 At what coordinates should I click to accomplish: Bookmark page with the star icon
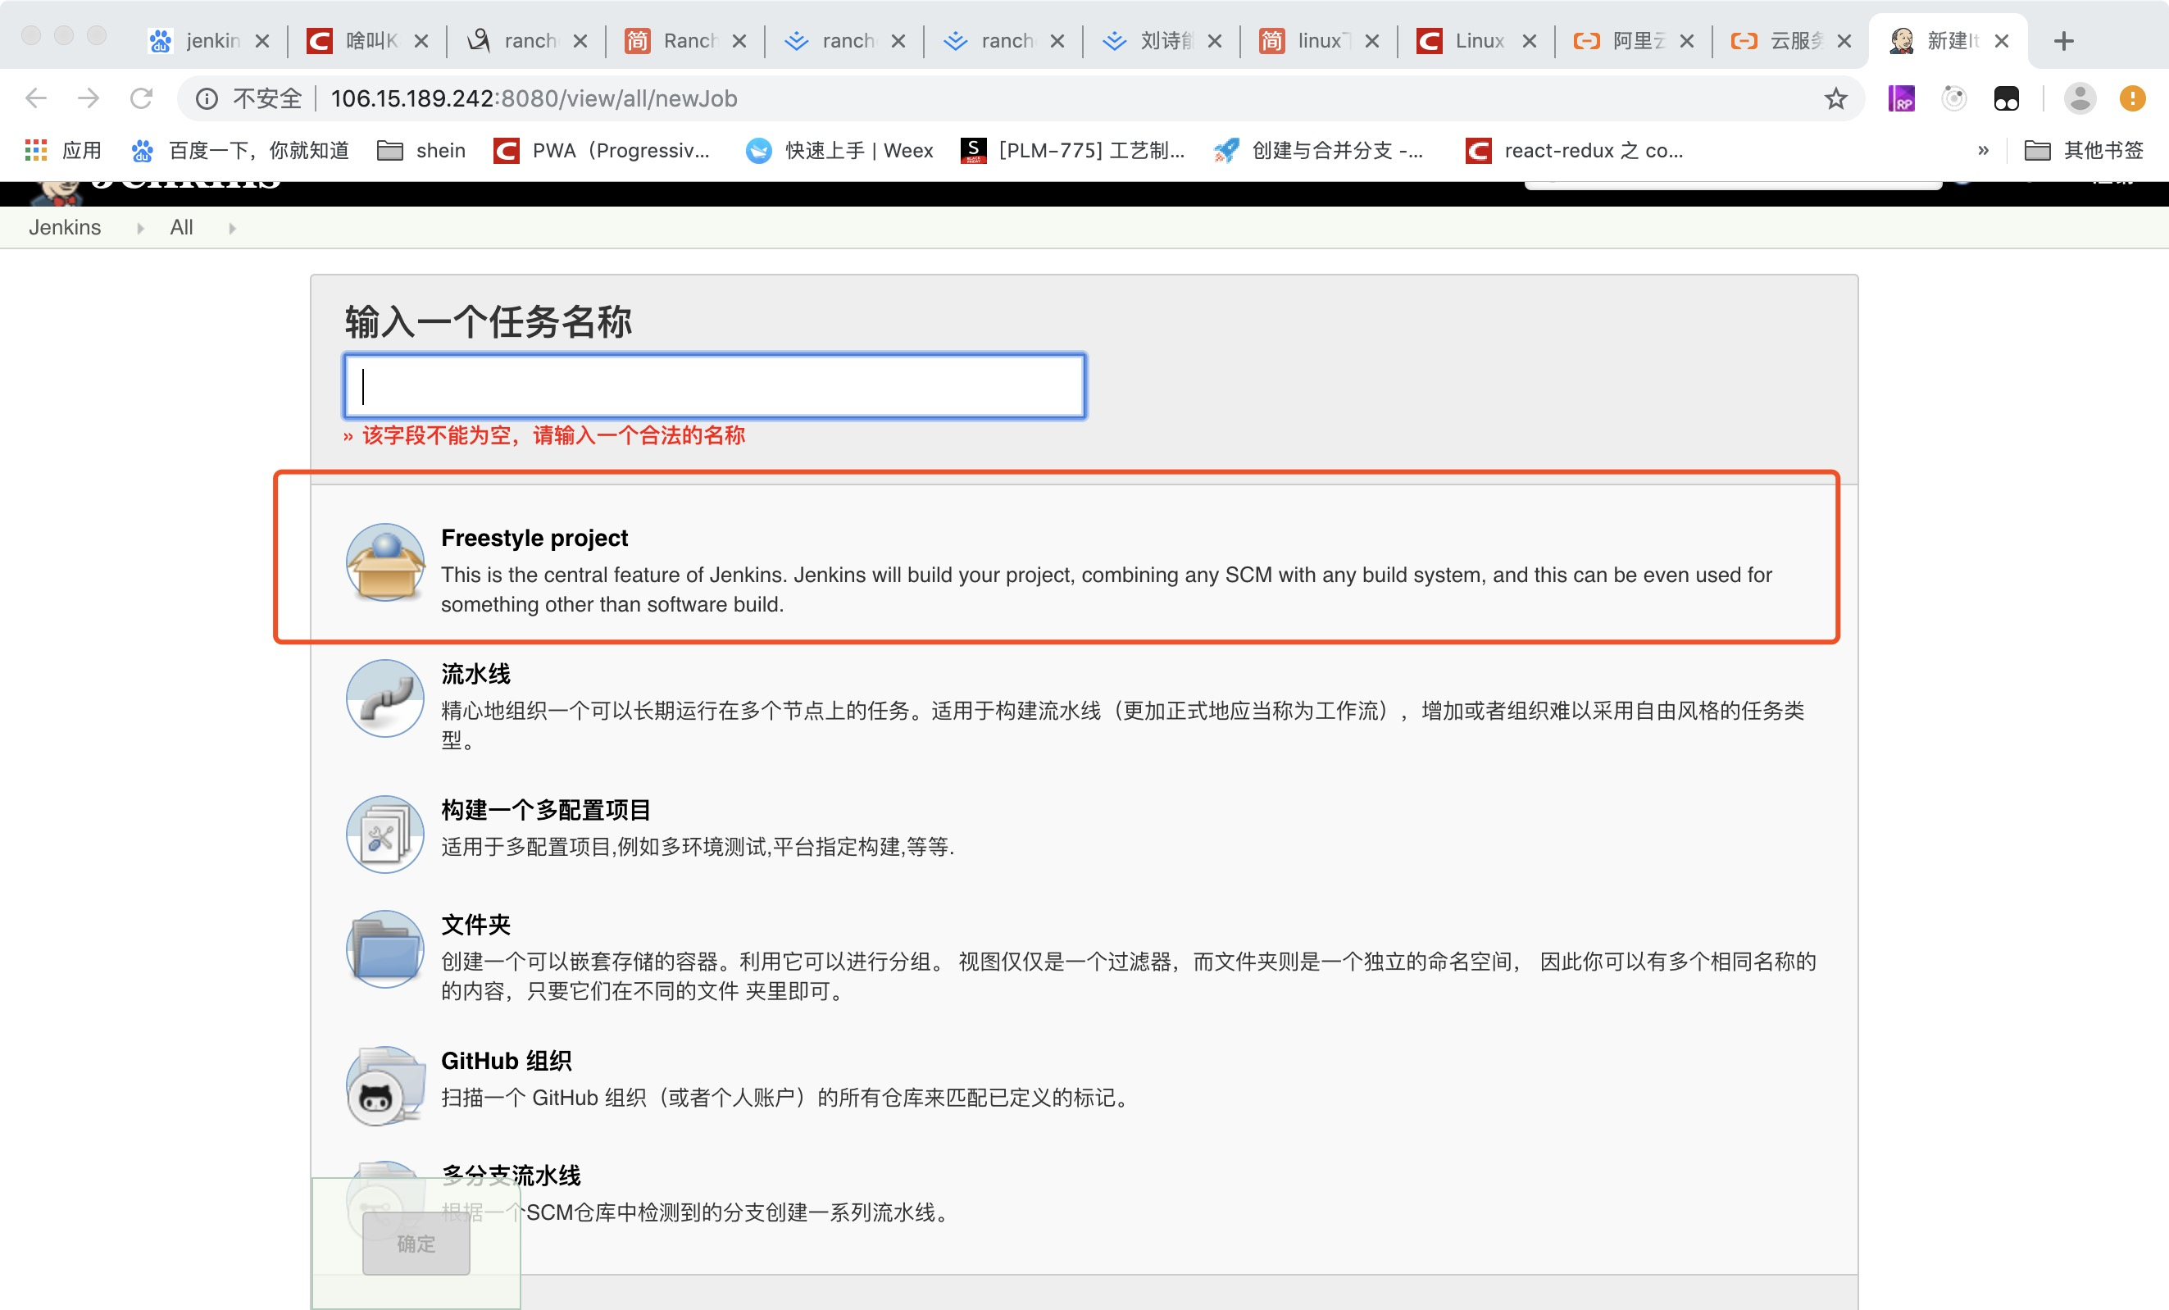(x=1835, y=98)
